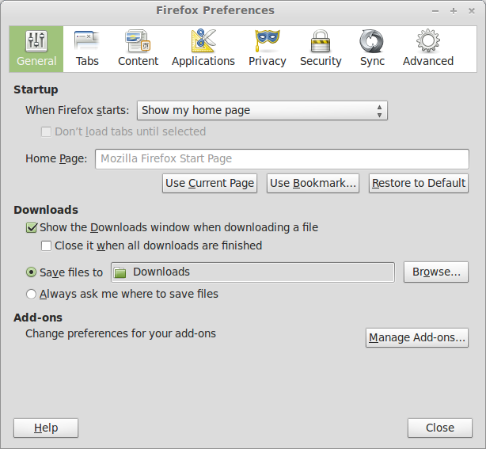This screenshot has width=486, height=449.
Task: Click the Sync label text
Action: [x=372, y=62]
